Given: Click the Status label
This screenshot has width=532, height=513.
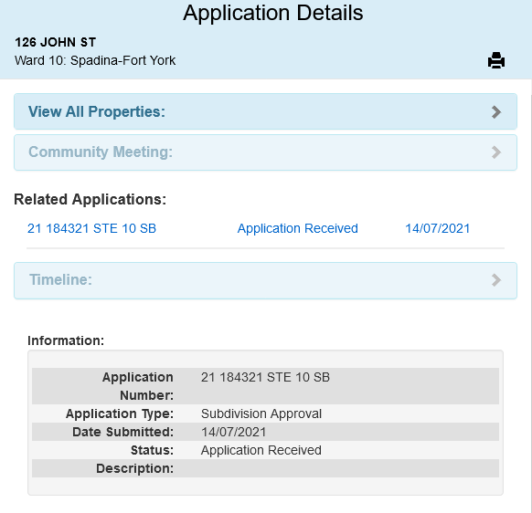Looking at the screenshot, I should [152, 450].
